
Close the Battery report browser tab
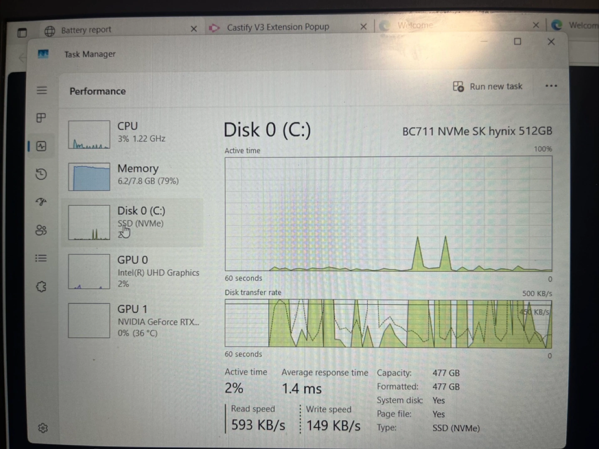194,29
